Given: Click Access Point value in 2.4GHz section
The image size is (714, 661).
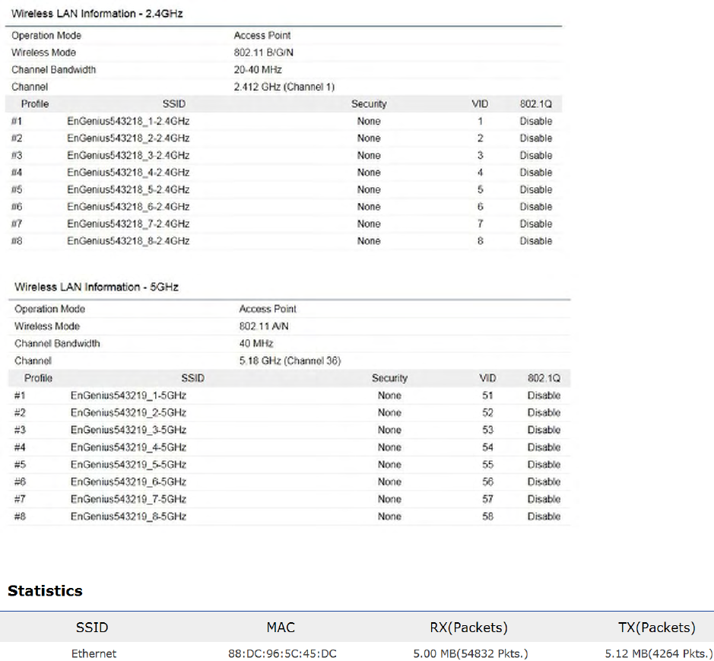Looking at the screenshot, I should click(262, 36).
